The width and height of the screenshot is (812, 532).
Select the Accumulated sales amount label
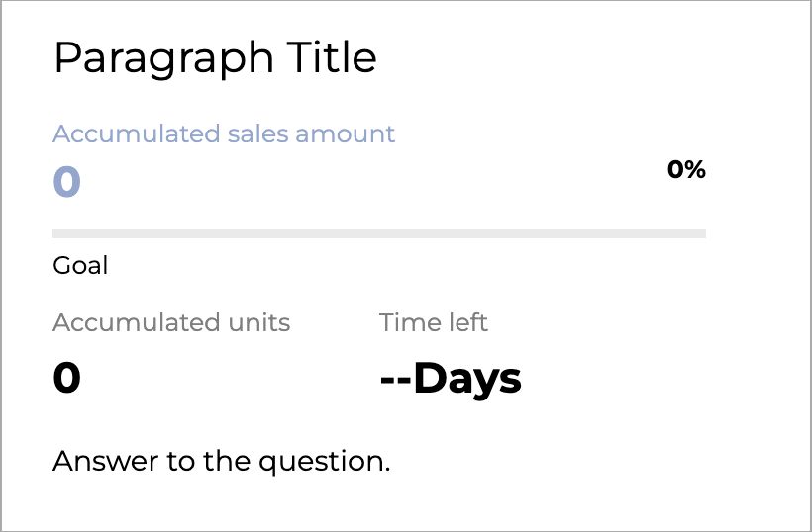(224, 133)
